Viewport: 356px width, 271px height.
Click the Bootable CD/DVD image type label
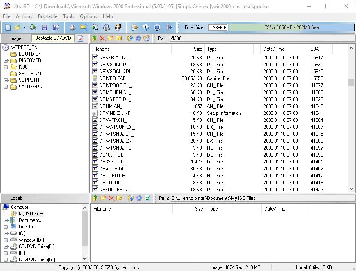[x=53, y=38]
